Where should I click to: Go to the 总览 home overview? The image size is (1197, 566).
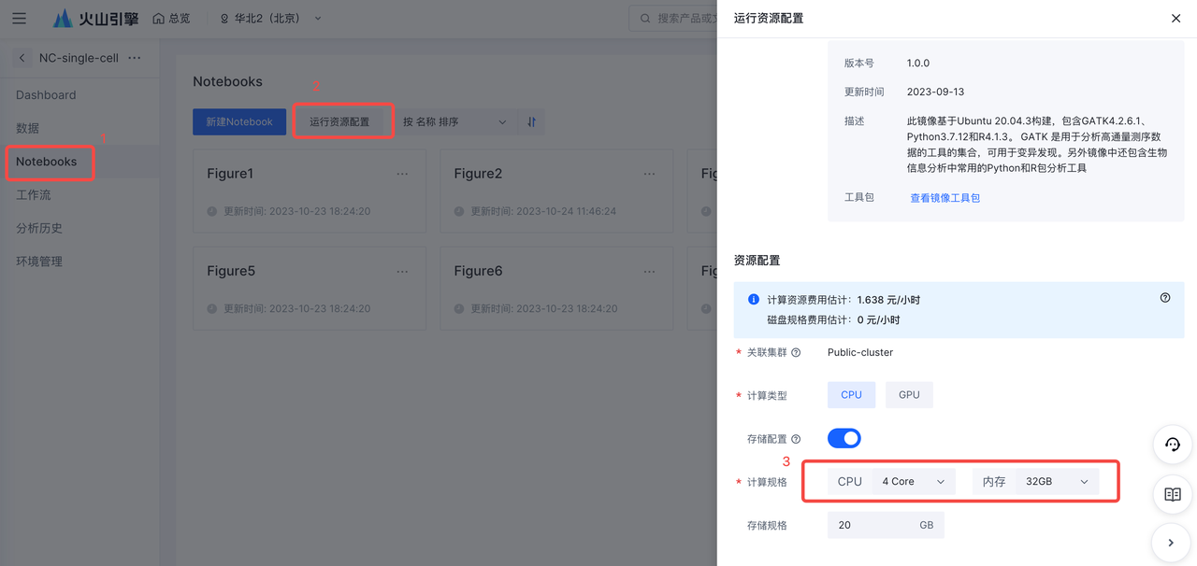[x=171, y=19]
